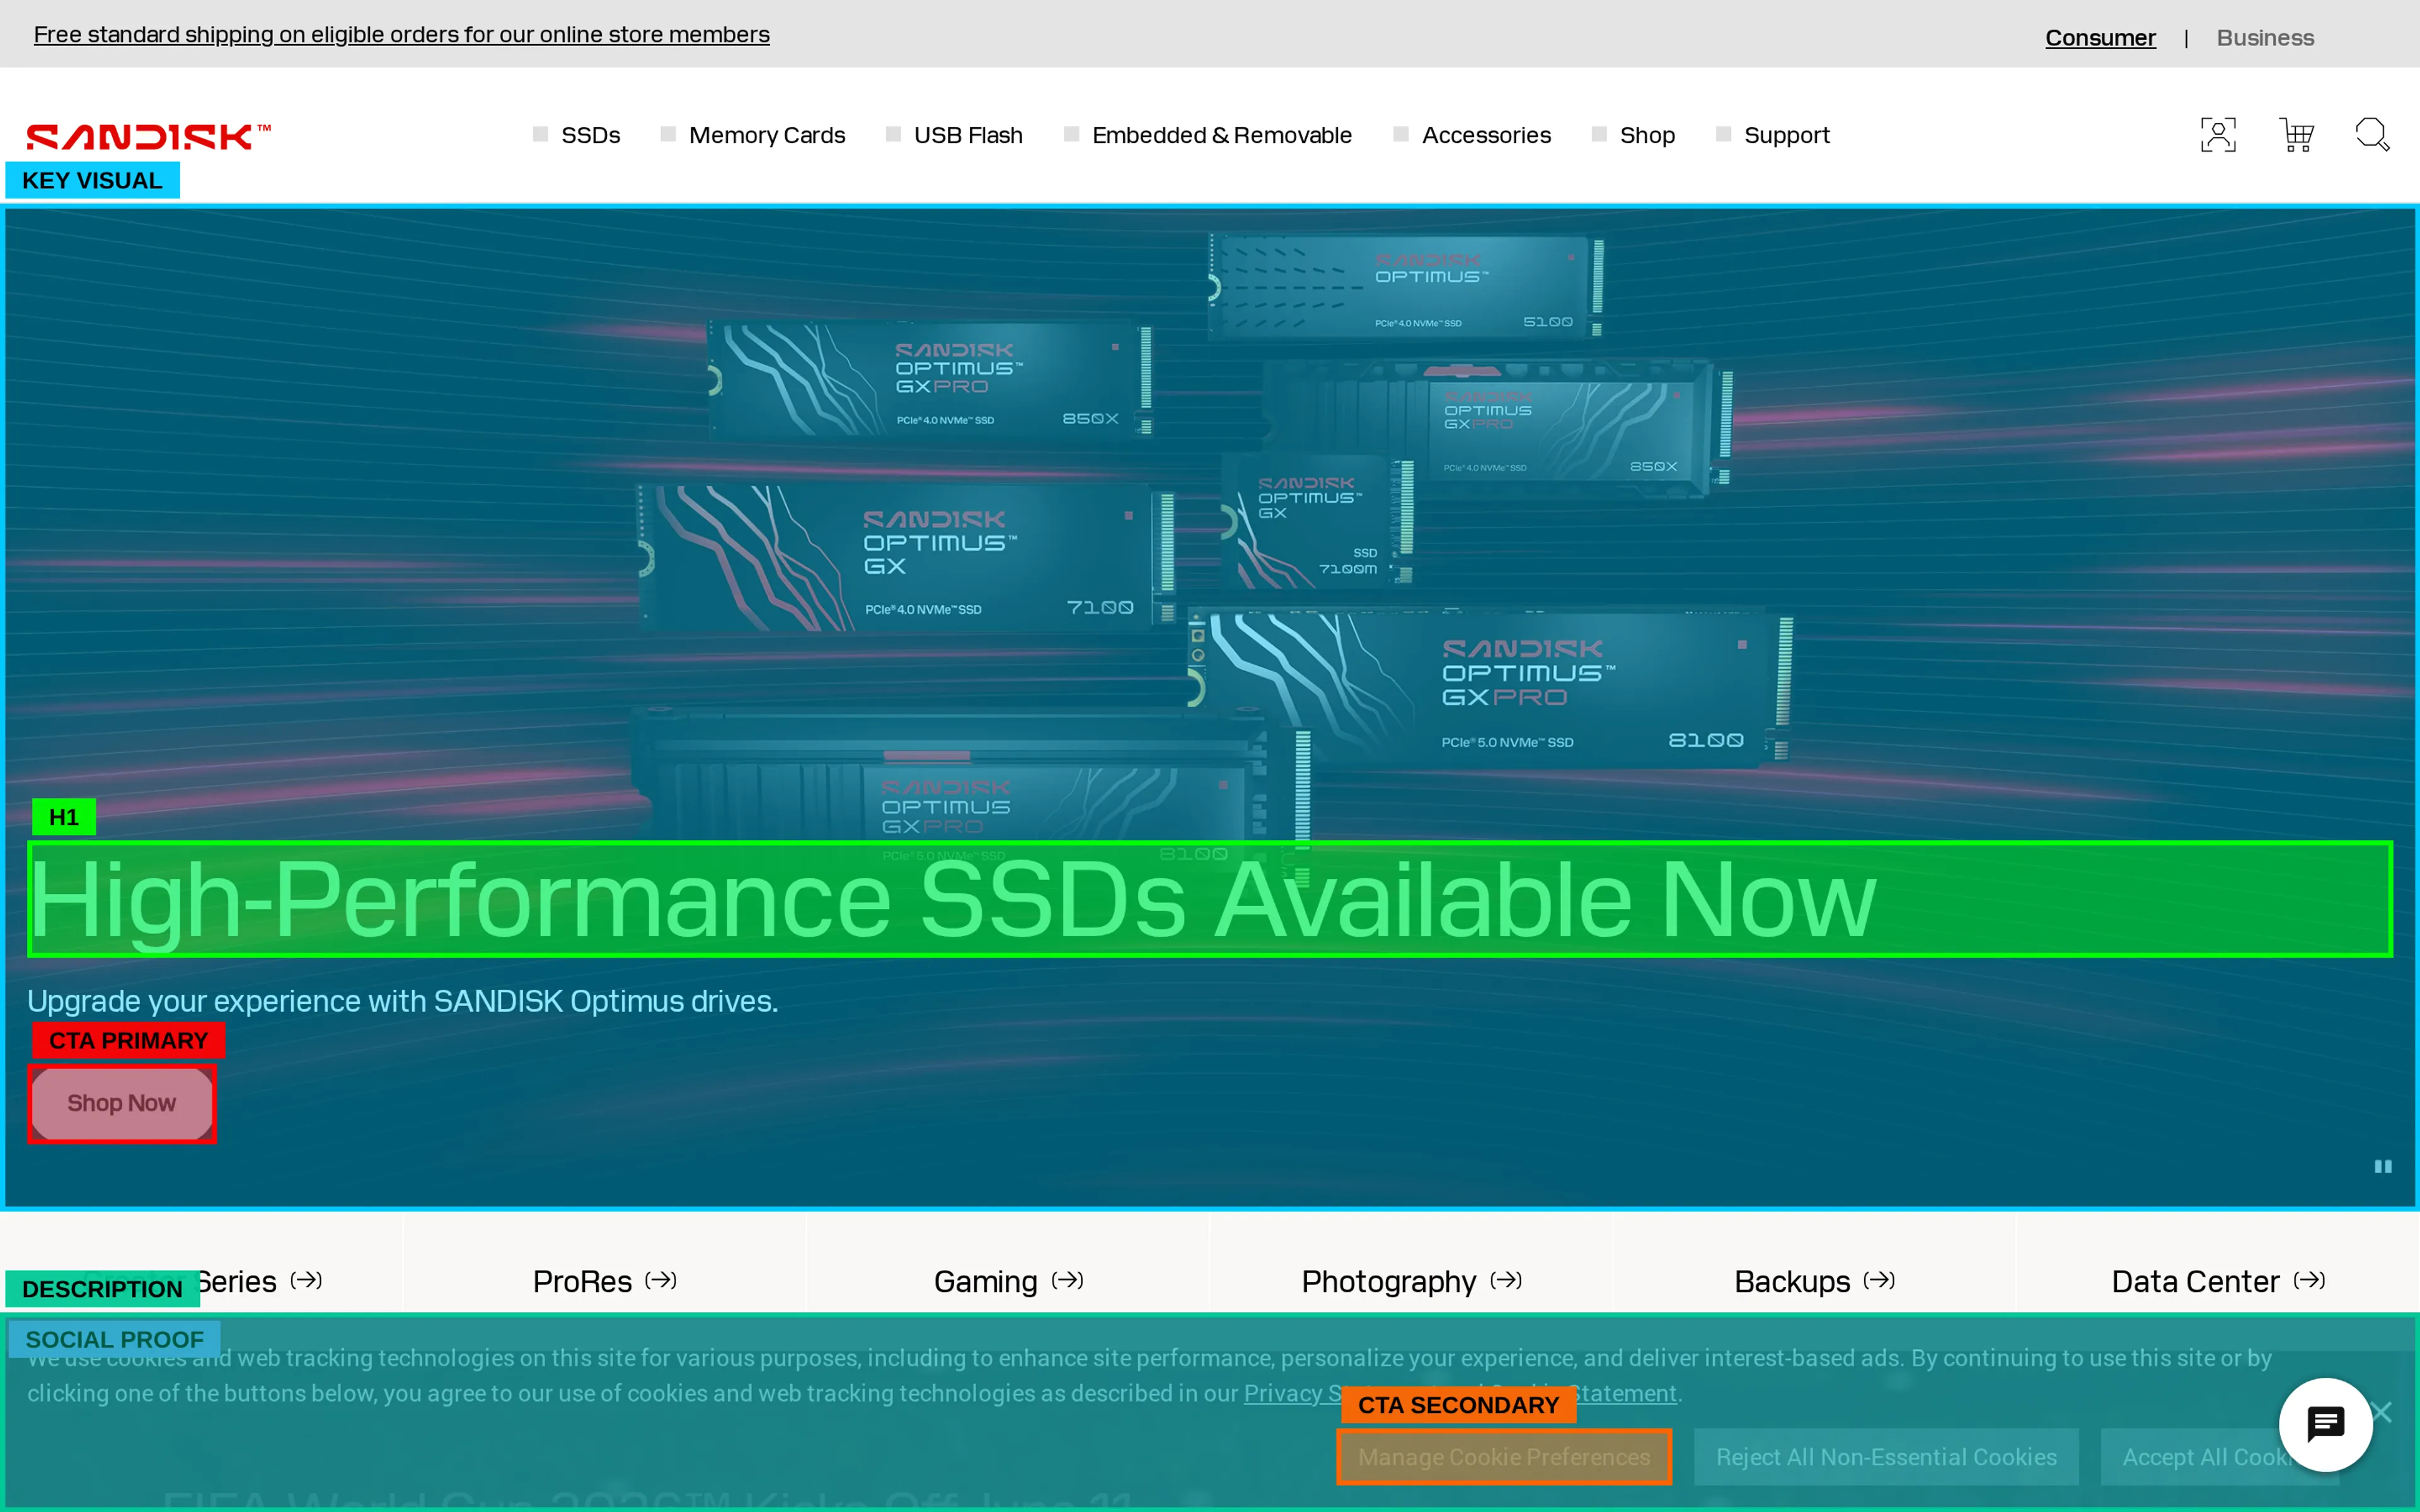Click Manage Cookie Preferences
2420x1512 pixels.
point(1504,1457)
